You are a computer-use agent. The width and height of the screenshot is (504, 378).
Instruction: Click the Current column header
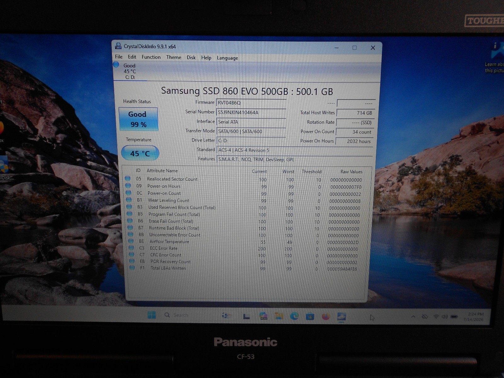pyautogui.click(x=259, y=171)
